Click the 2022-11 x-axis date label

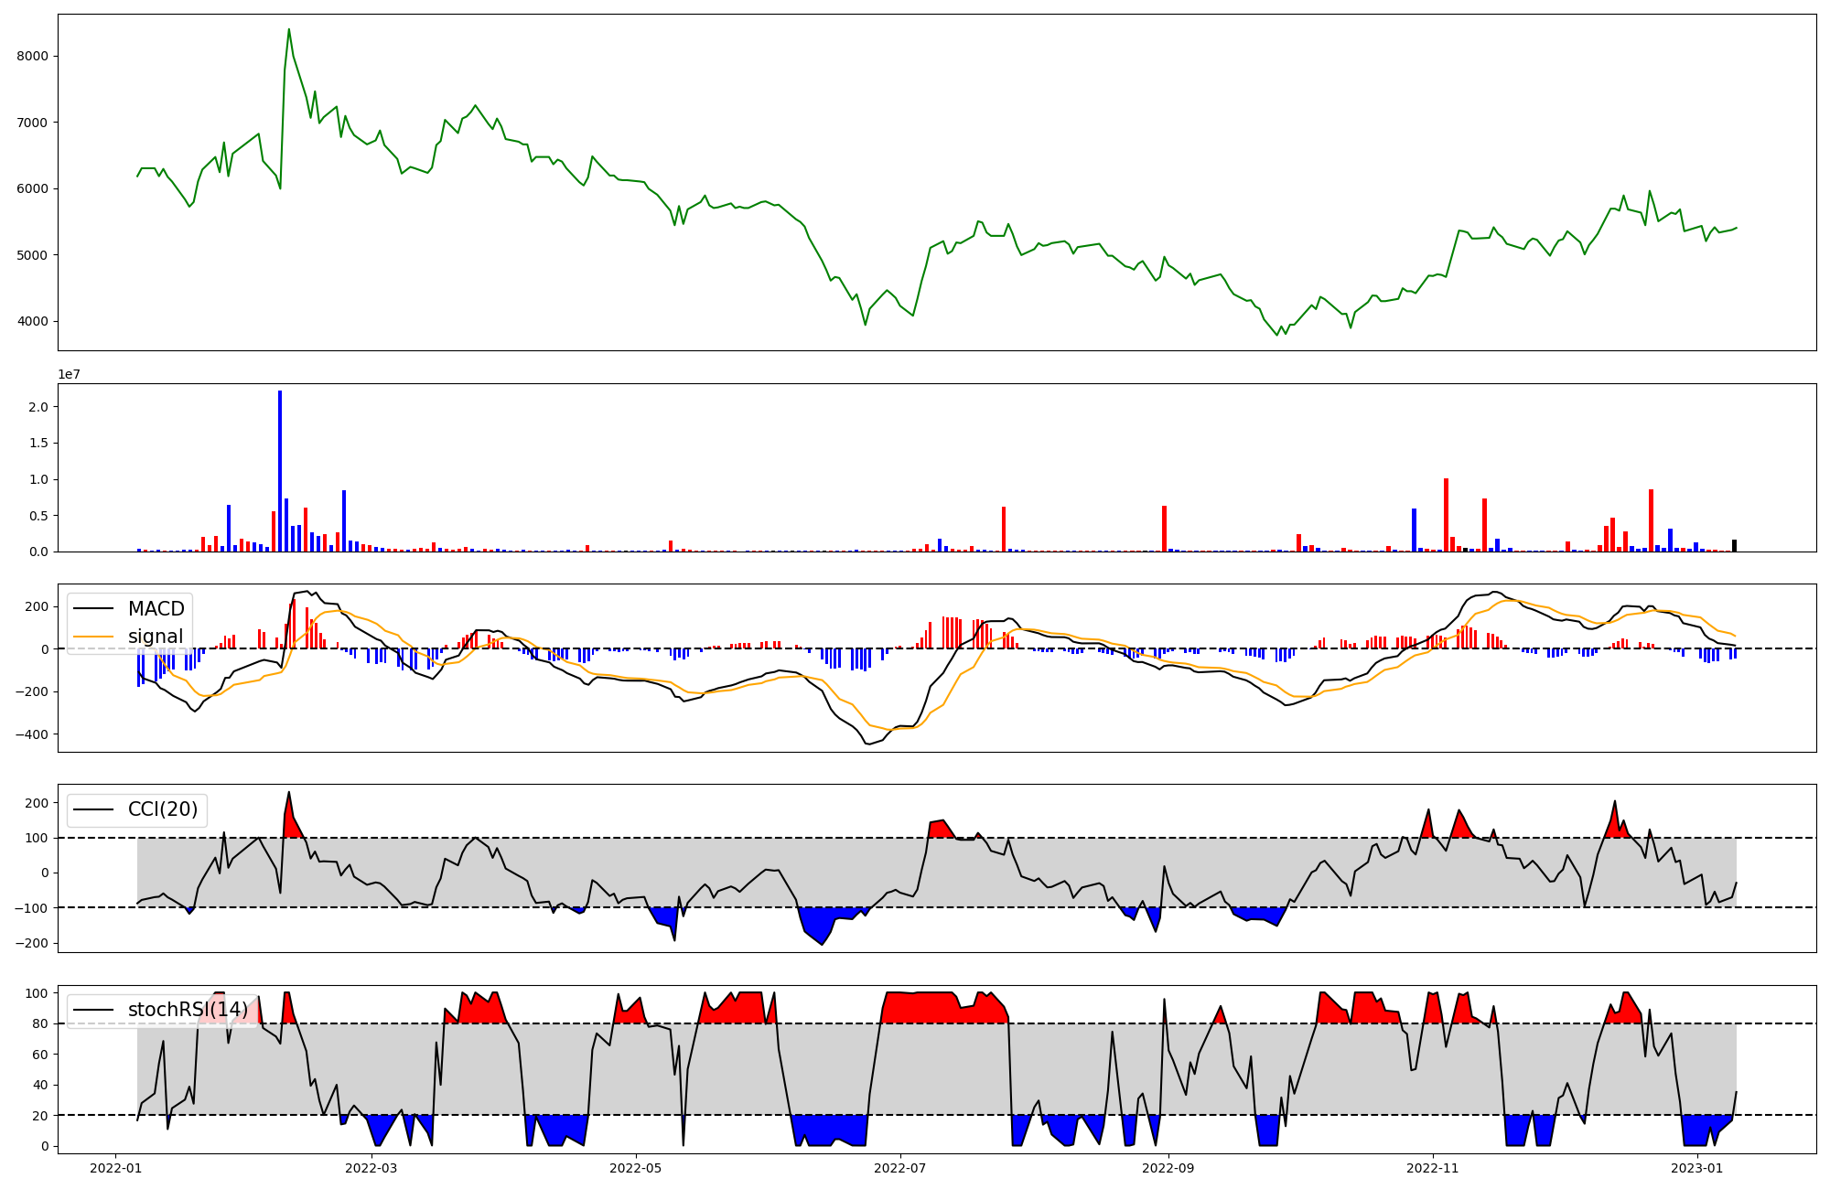pyautogui.click(x=1432, y=1168)
